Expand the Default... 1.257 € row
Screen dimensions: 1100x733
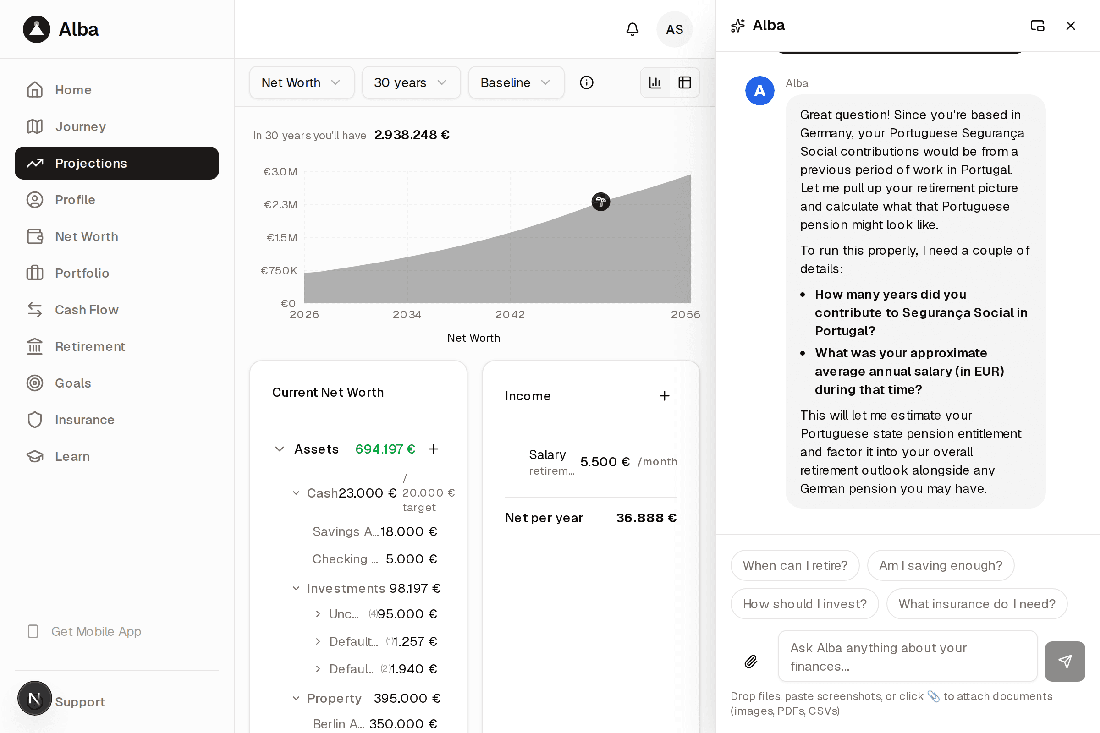click(x=318, y=641)
